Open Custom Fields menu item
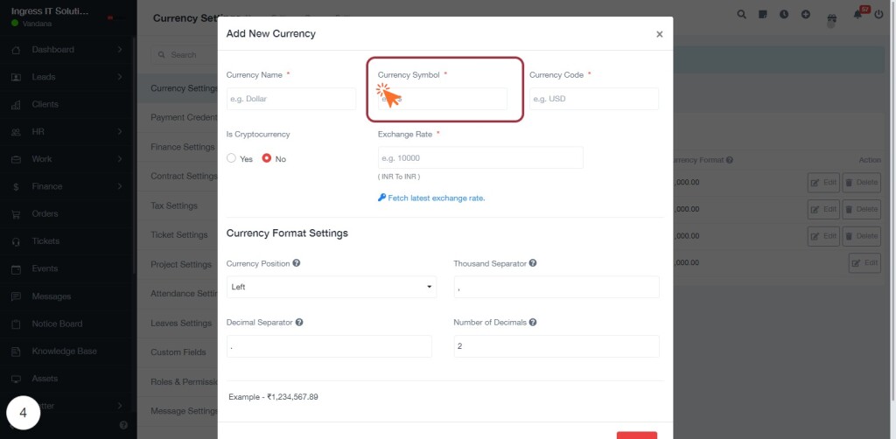The image size is (896, 439). pyautogui.click(x=178, y=352)
